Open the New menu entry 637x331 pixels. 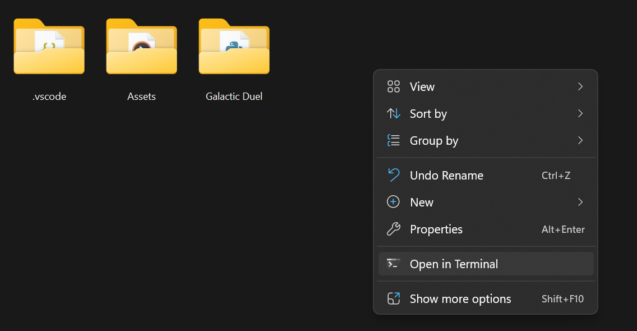(486, 202)
